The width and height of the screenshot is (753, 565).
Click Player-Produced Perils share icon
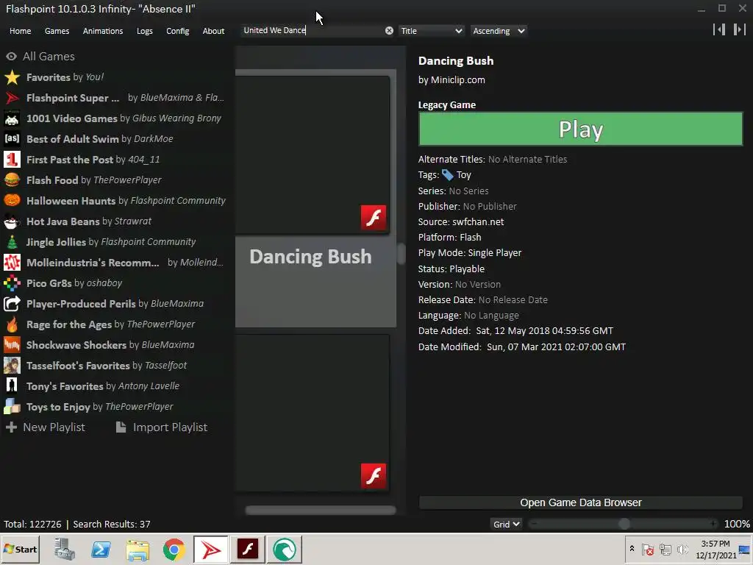coord(12,304)
